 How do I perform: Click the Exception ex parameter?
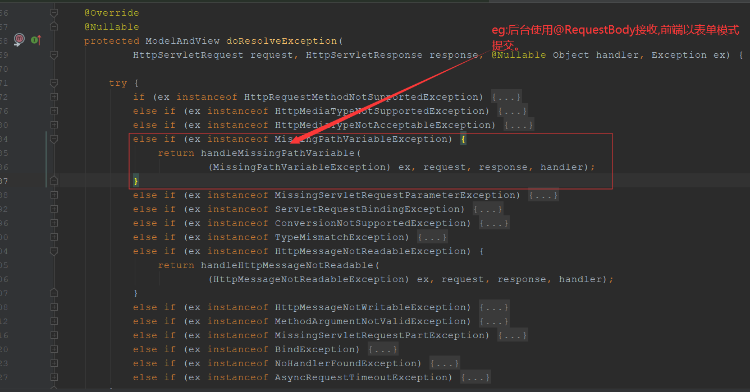[x=688, y=55]
